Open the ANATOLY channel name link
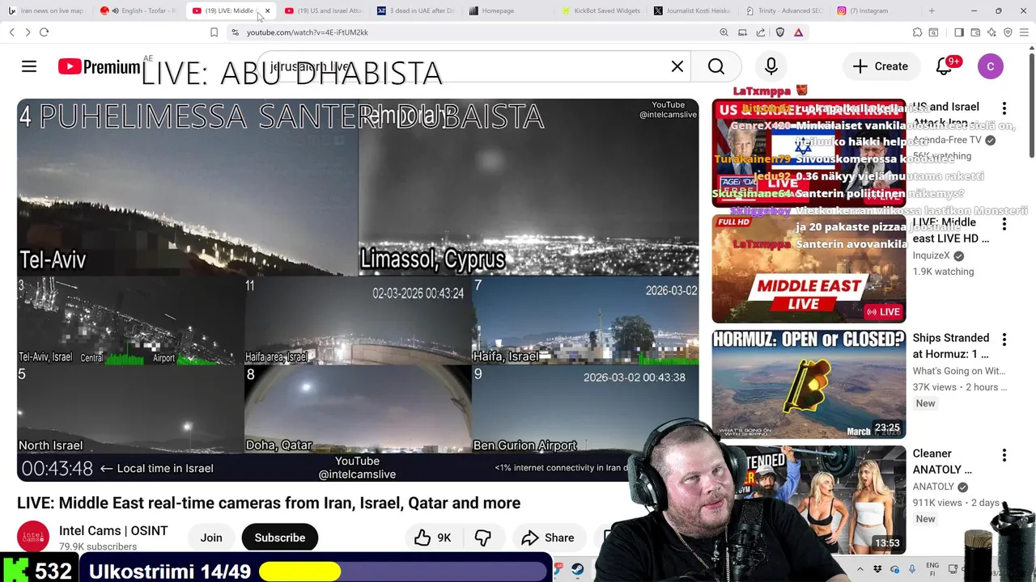This screenshot has height=582, width=1036. coord(934,487)
